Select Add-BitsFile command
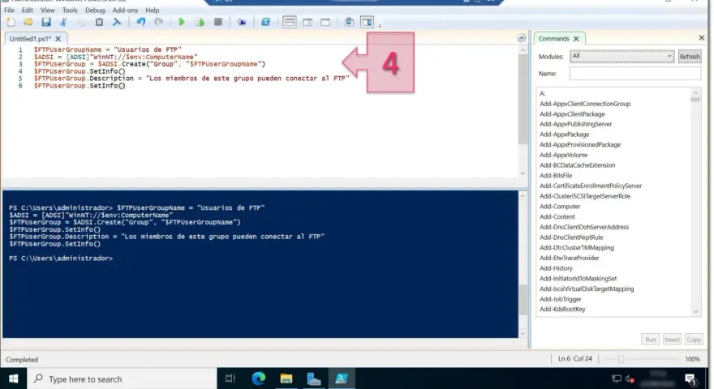 (556, 176)
